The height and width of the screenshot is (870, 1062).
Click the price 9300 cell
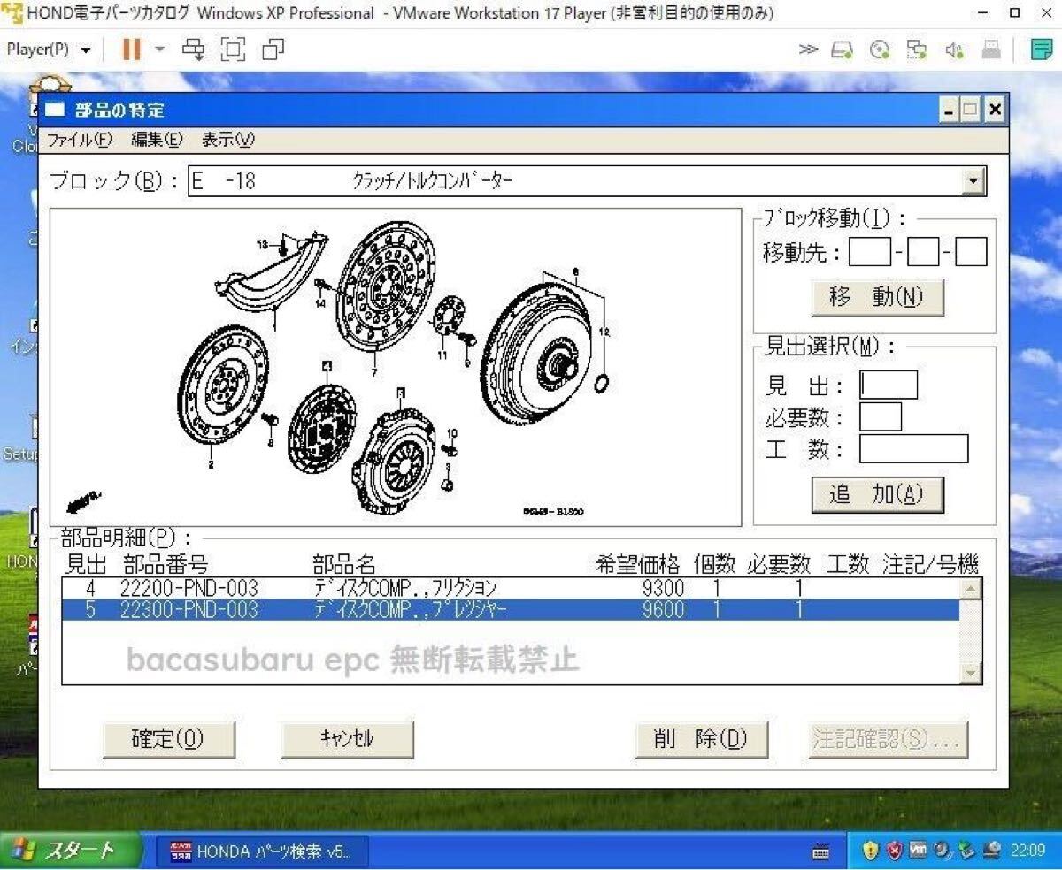[x=663, y=588]
